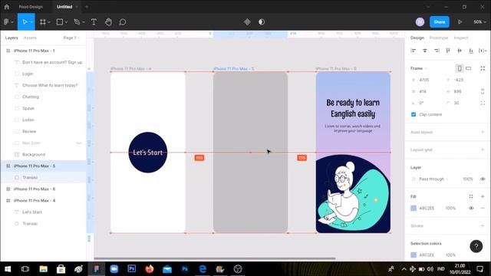Select the Rectangle shape tool

(x=60, y=22)
